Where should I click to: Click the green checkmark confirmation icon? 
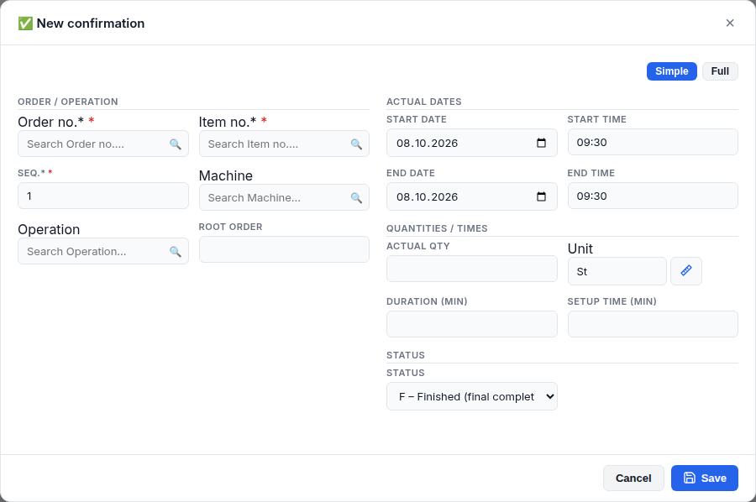(25, 24)
